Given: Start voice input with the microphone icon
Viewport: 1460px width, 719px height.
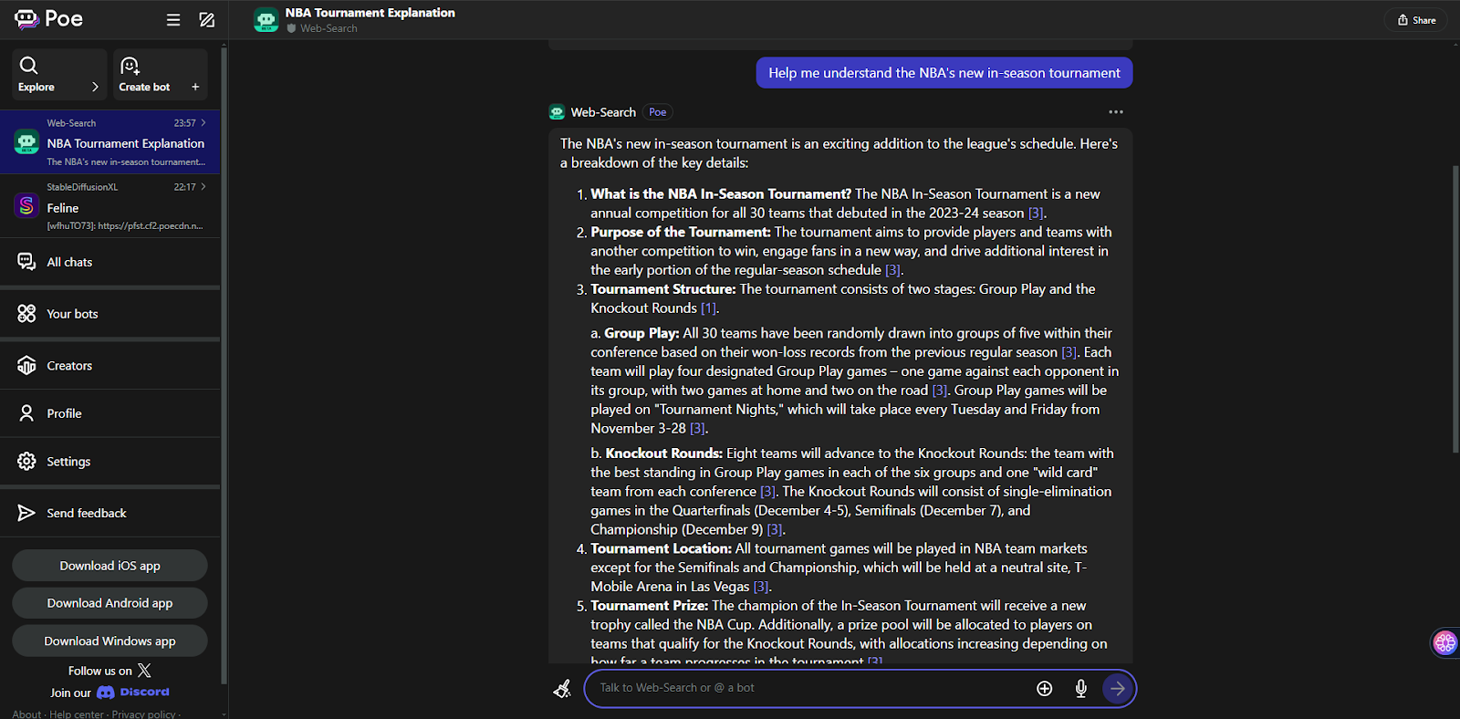Looking at the screenshot, I should click(1081, 689).
